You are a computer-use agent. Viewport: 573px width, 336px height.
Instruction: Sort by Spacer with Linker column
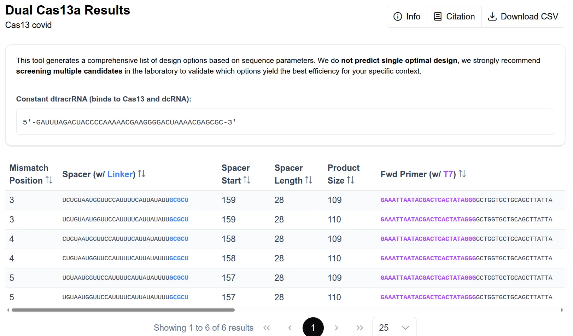142,174
